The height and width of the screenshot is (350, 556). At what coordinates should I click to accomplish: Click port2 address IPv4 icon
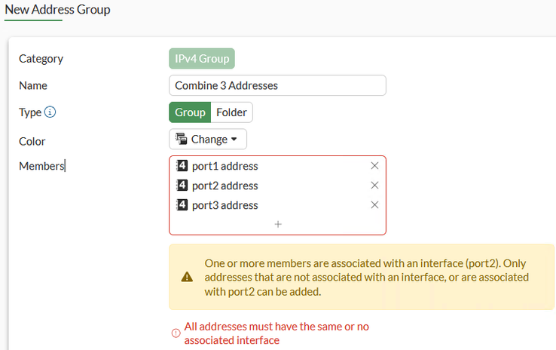[x=182, y=186]
